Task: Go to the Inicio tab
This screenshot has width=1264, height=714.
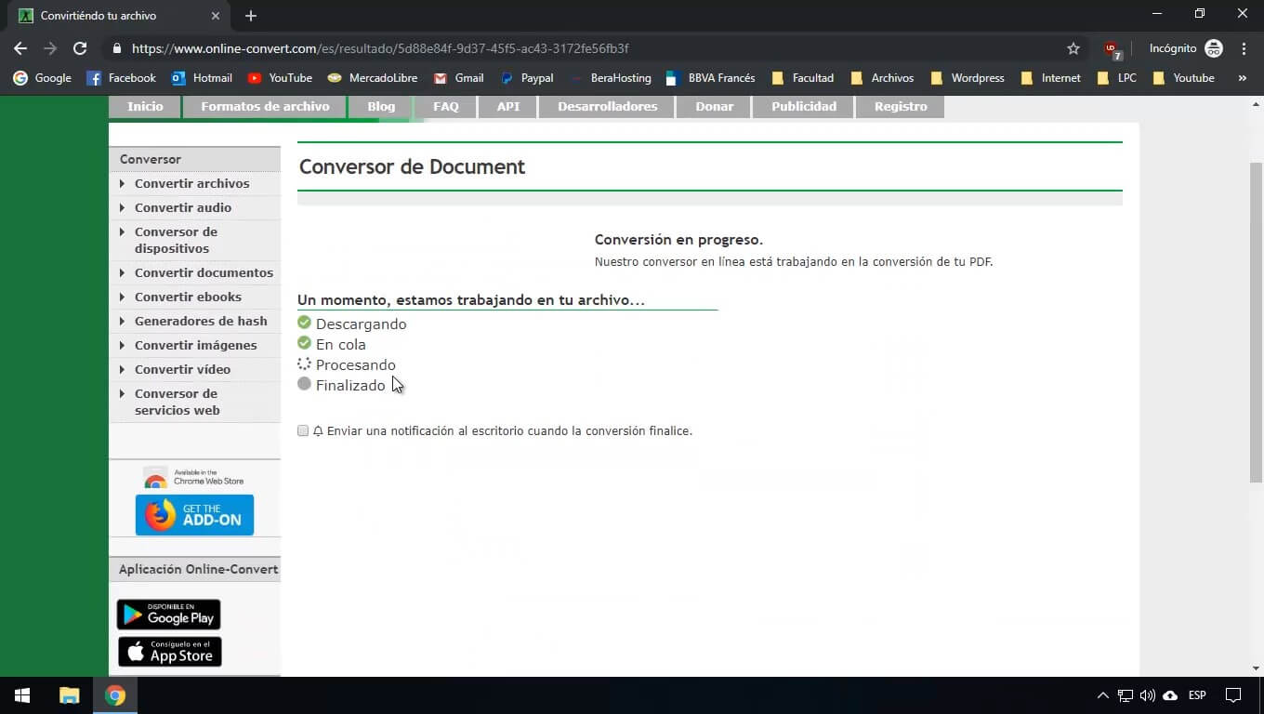Action: click(x=145, y=107)
